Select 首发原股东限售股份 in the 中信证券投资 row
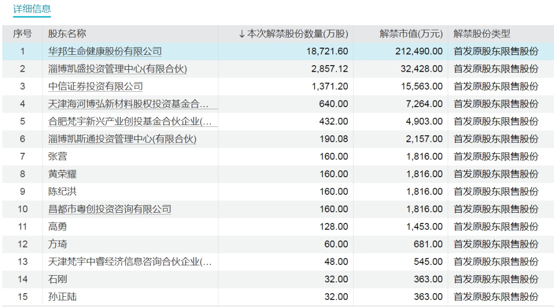The height and width of the screenshot is (308, 554). 496,87
